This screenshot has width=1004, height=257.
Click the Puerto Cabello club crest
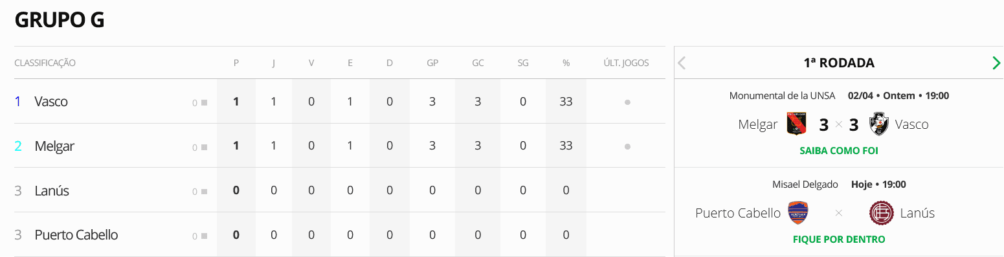[x=798, y=212]
